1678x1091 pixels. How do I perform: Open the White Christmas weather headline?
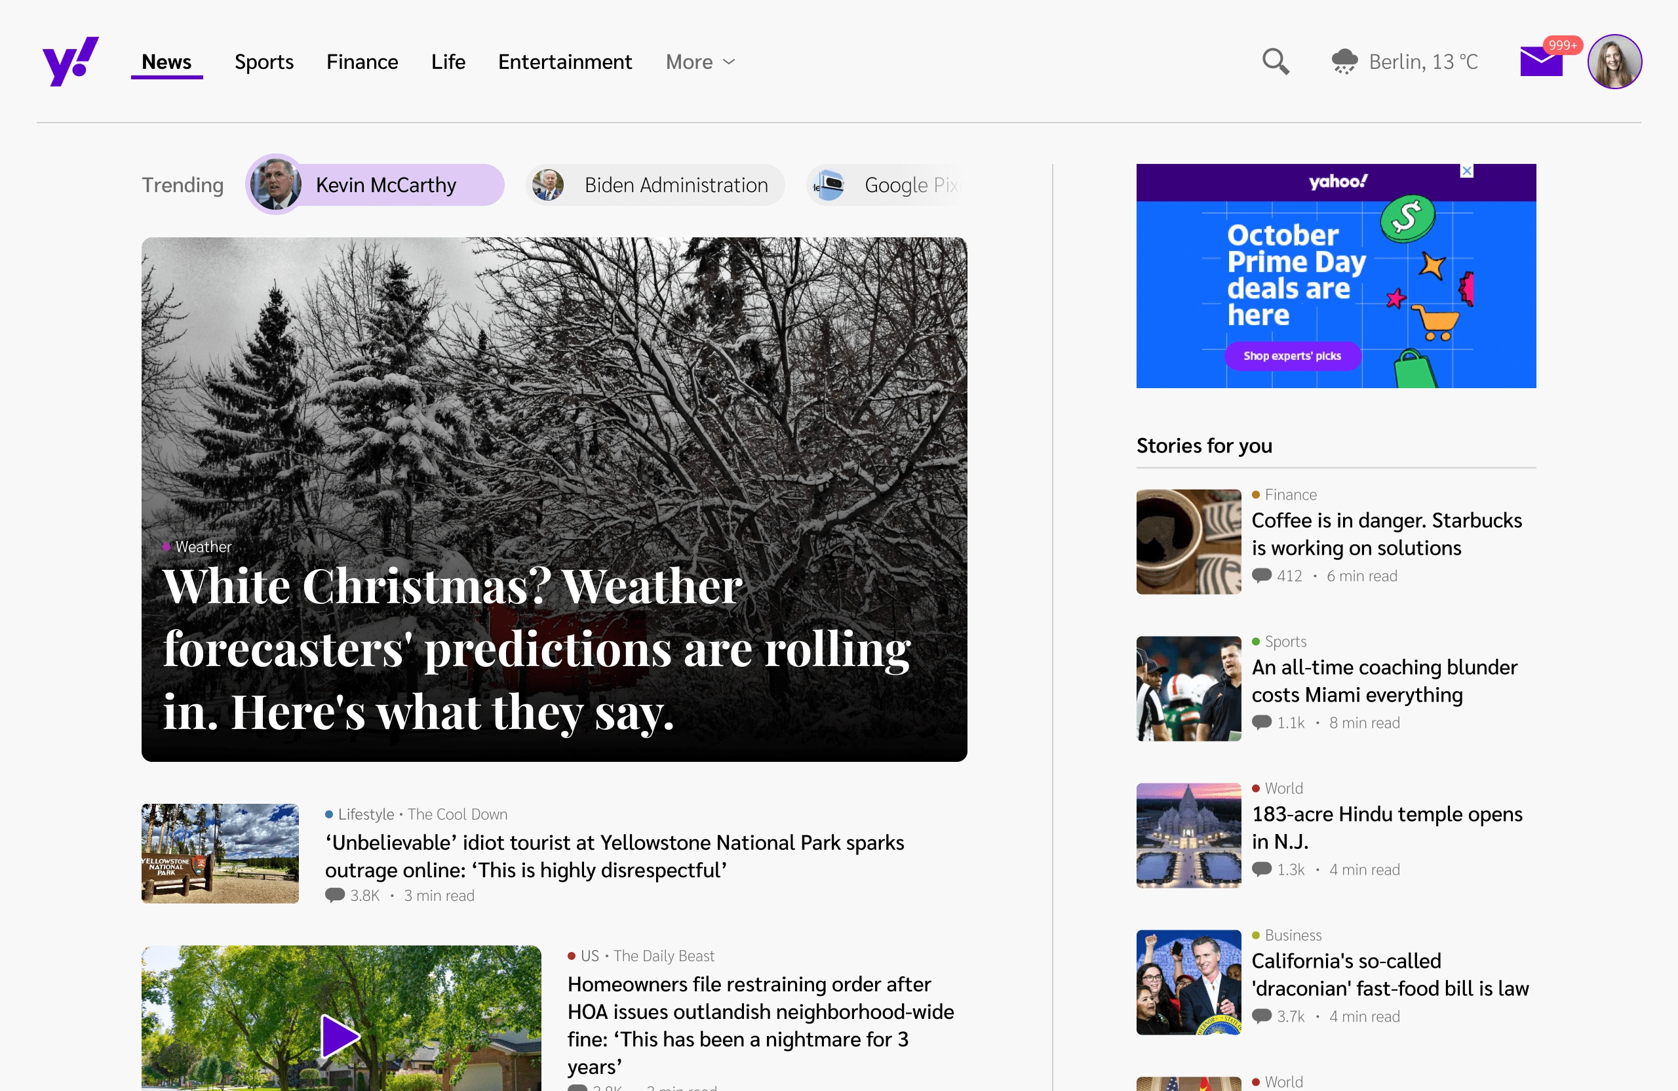(536, 648)
